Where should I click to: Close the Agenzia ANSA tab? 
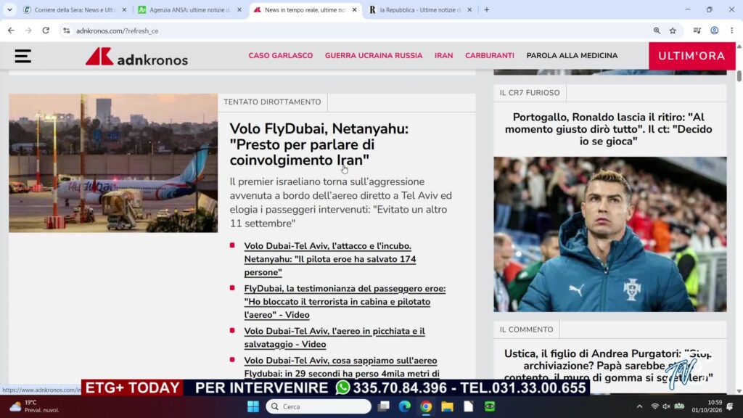point(239,9)
